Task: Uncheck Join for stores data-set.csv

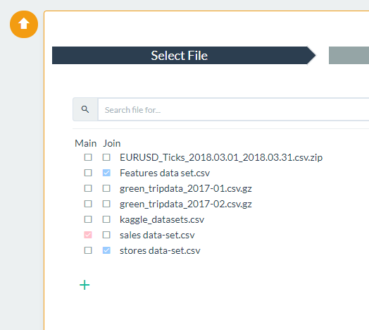Action: coord(106,250)
